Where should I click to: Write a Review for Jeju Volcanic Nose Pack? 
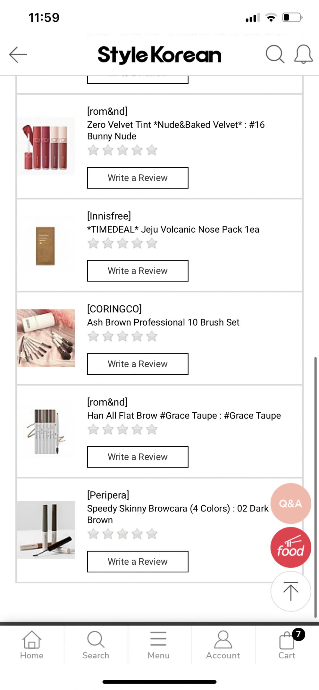(138, 271)
